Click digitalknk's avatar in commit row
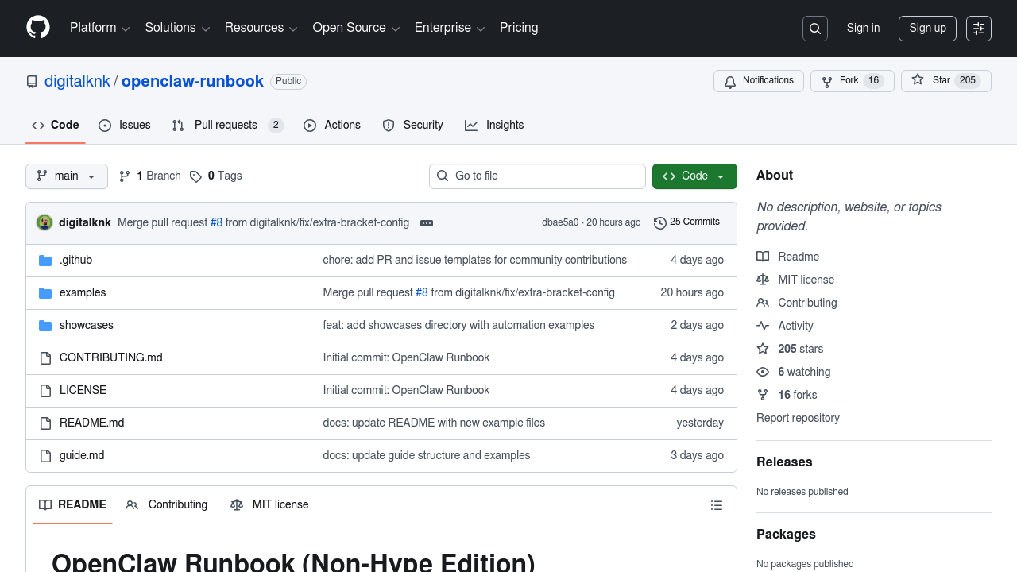The width and height of the screenshot is (1017, 572). [44, 222]
